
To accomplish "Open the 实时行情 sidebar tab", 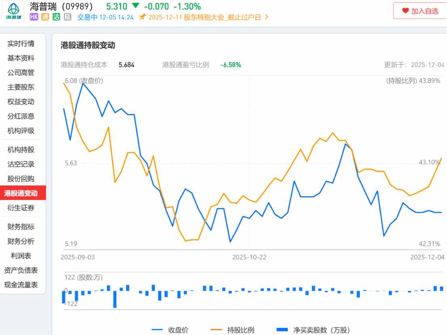I will 21,44.
